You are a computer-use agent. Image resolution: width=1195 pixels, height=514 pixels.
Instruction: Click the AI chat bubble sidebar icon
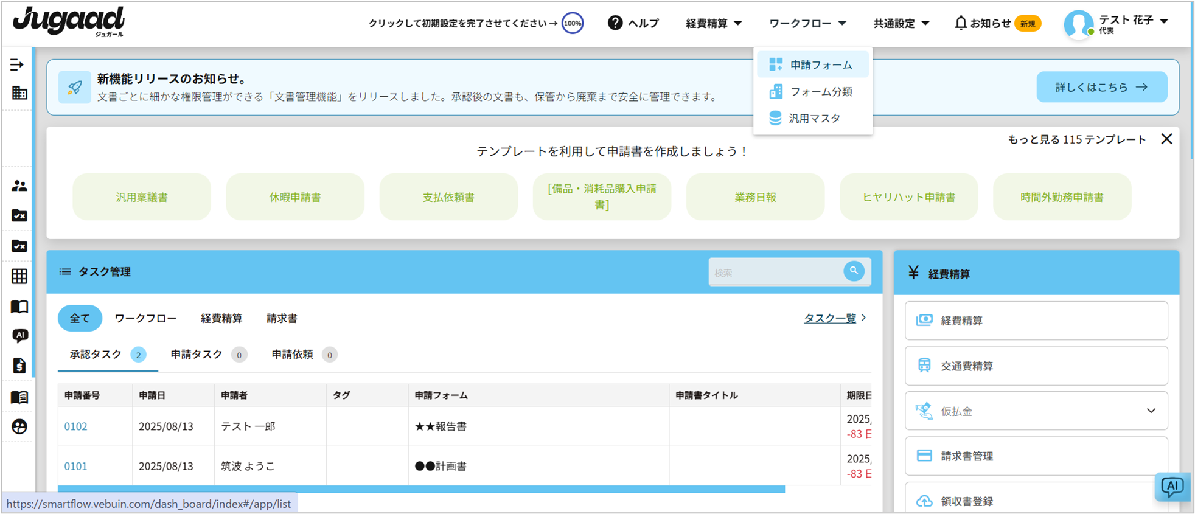(19, 336)
